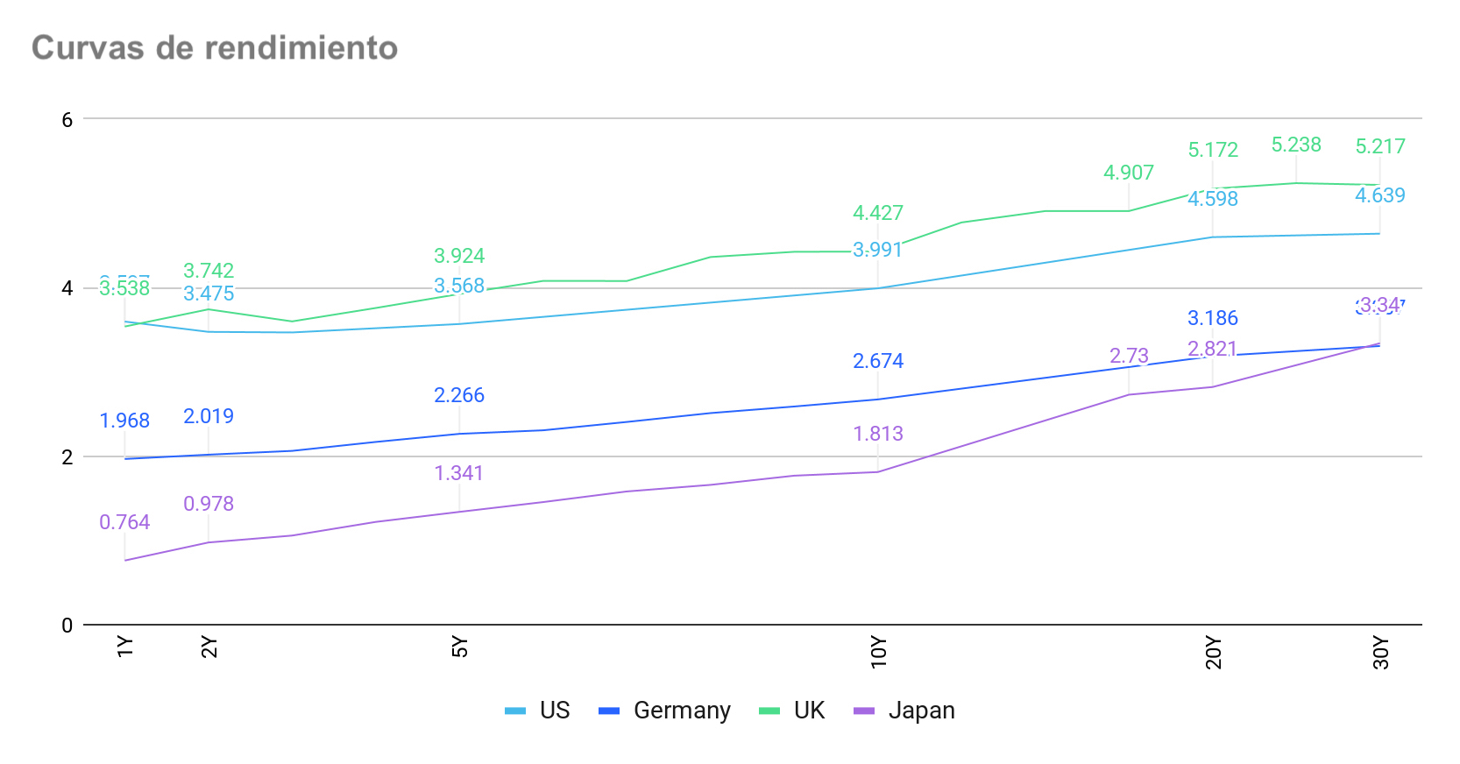
Task: Select the UK data label 5.238
Action: (x=1296, y=145)
